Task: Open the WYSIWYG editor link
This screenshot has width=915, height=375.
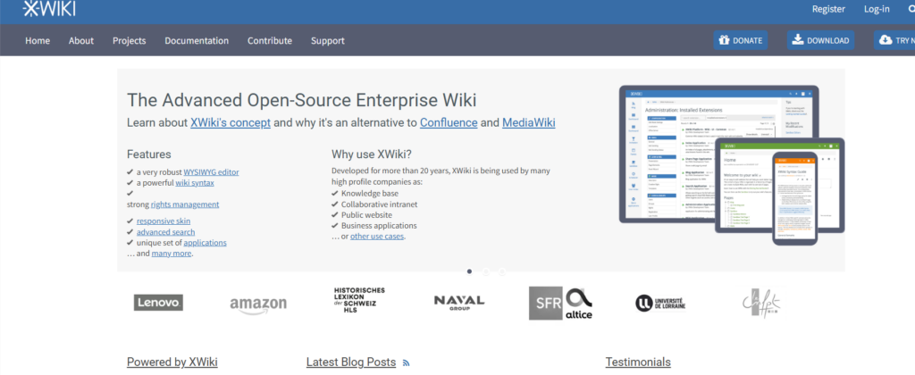Action: click(211, 171)
